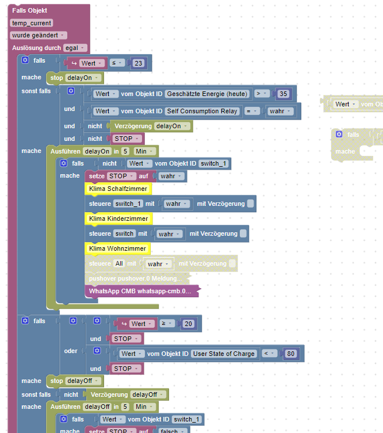Open wahr dropdown compared with Self Consumption Relay
Image resolution: width=383 pixels, height=433 pixels.
[281, 111]
